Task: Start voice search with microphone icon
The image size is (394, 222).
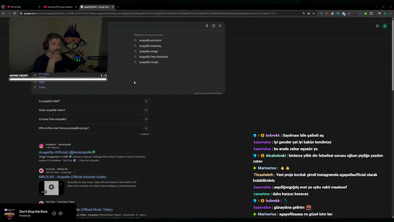Action: (207, 26)
